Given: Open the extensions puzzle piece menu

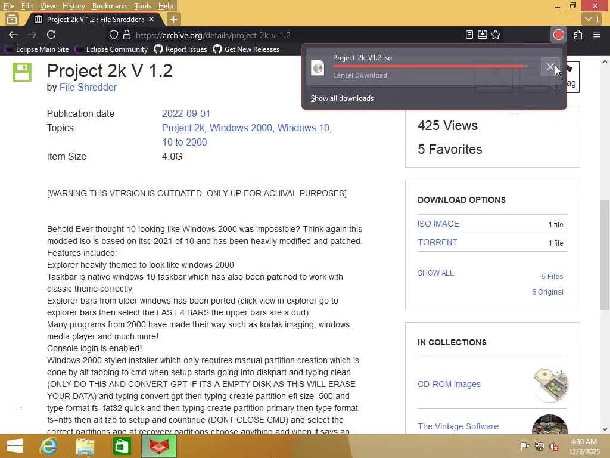Looking at the screenshot, I should pyautogui.click(x=578, y=35).
